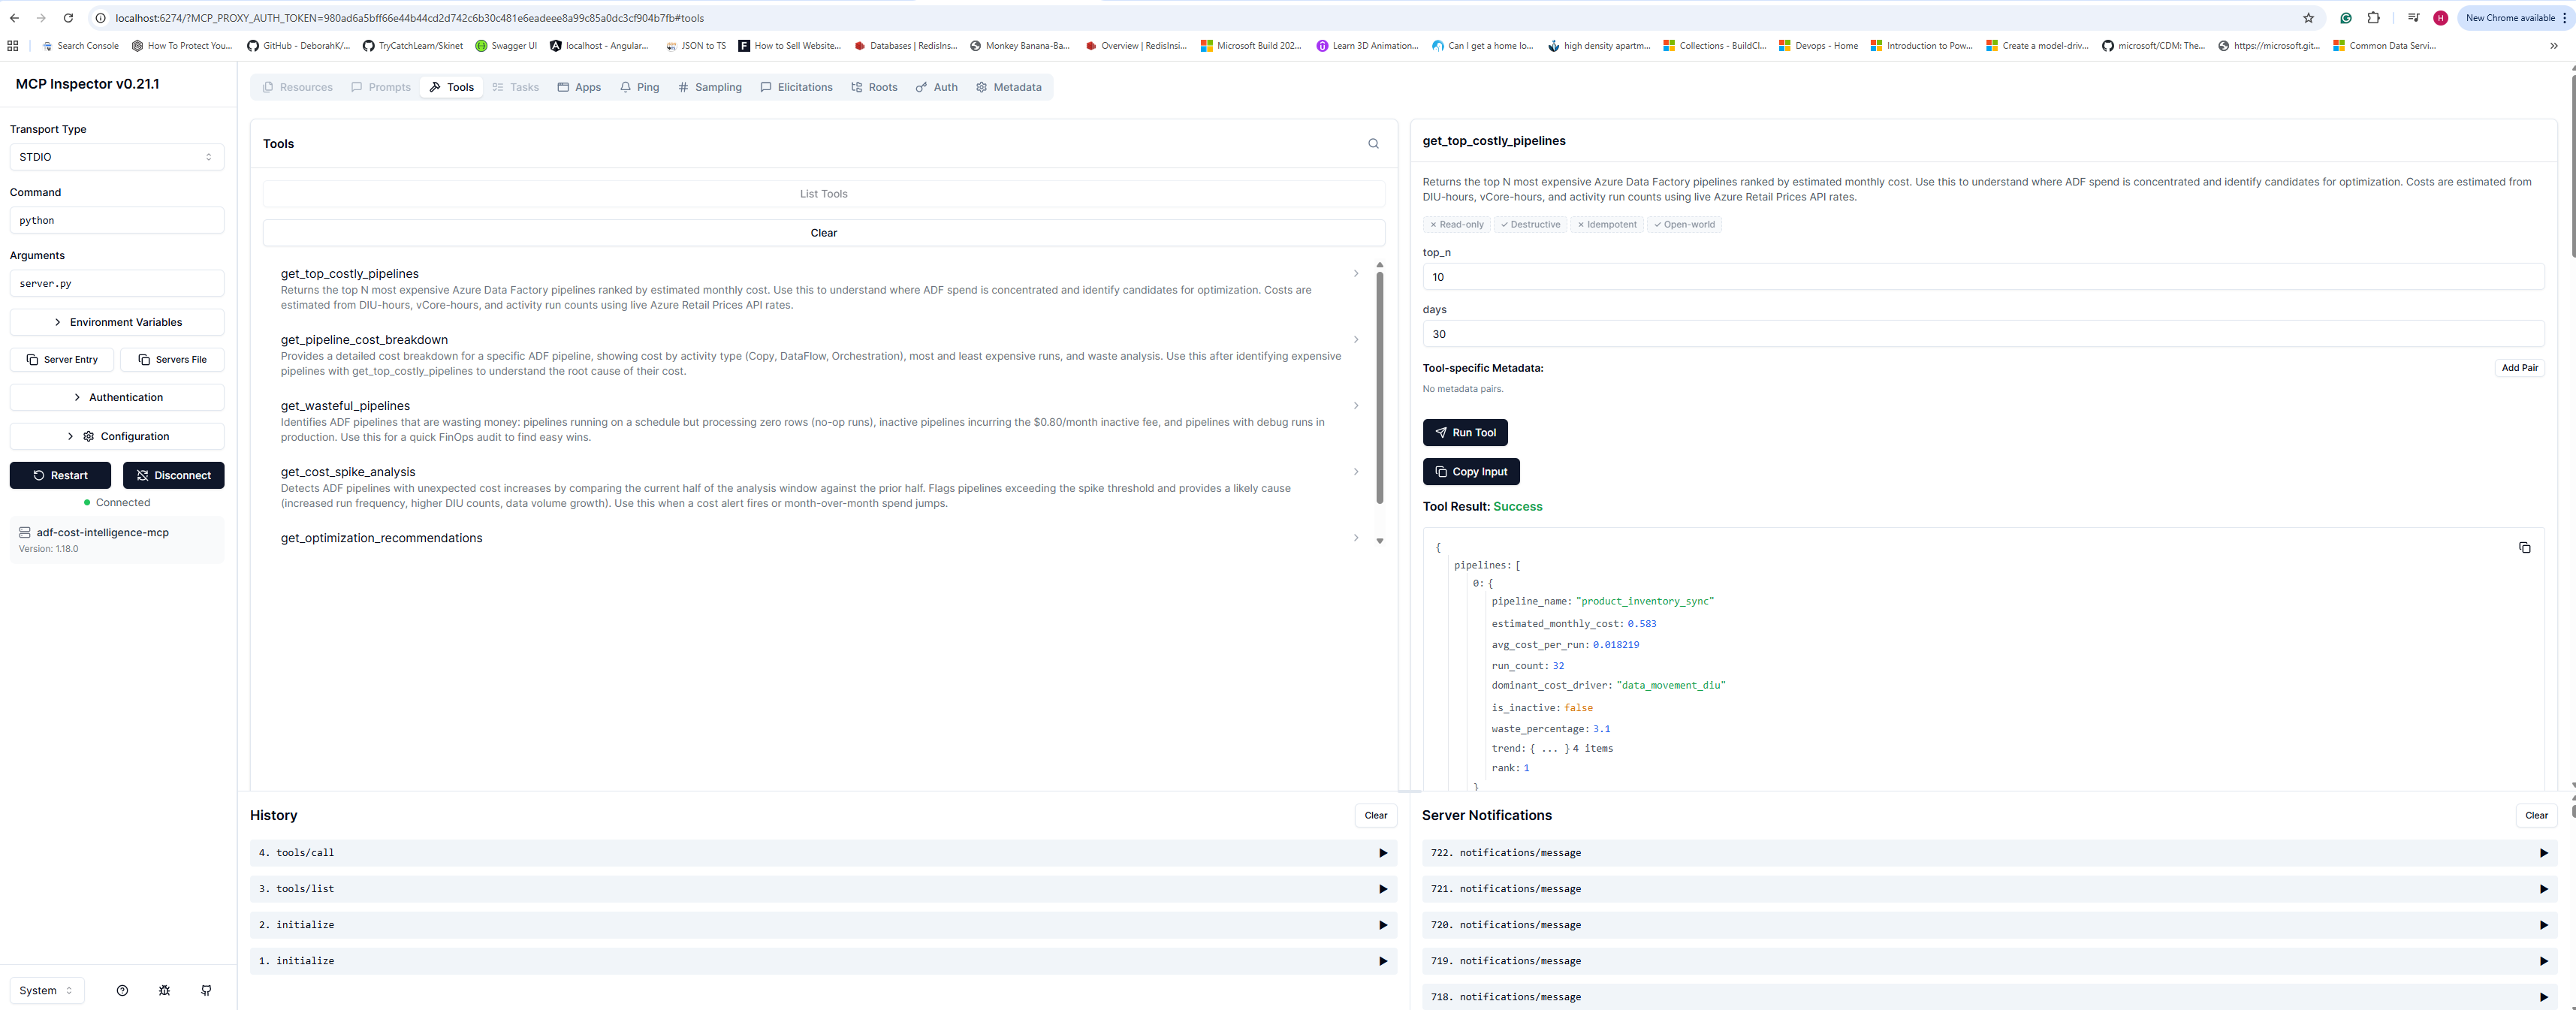This screenshot has height=1010, width=2576.
Task: Click Add Pair for metadata
Action: 2519,368
